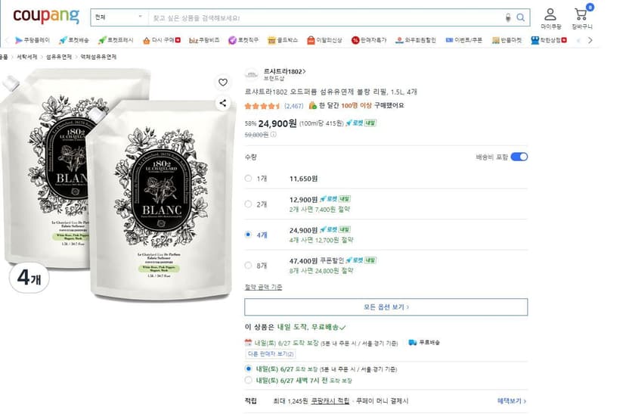Click into the product search field
This screenshot has width=626, height=414.
[325, 17]
